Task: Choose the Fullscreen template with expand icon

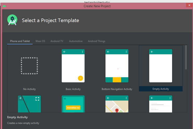Action: coord(29,104)
